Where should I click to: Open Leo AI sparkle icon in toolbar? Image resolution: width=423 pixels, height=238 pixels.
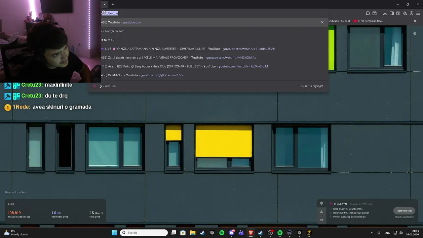pyautogui.click(x=405, y=13)
